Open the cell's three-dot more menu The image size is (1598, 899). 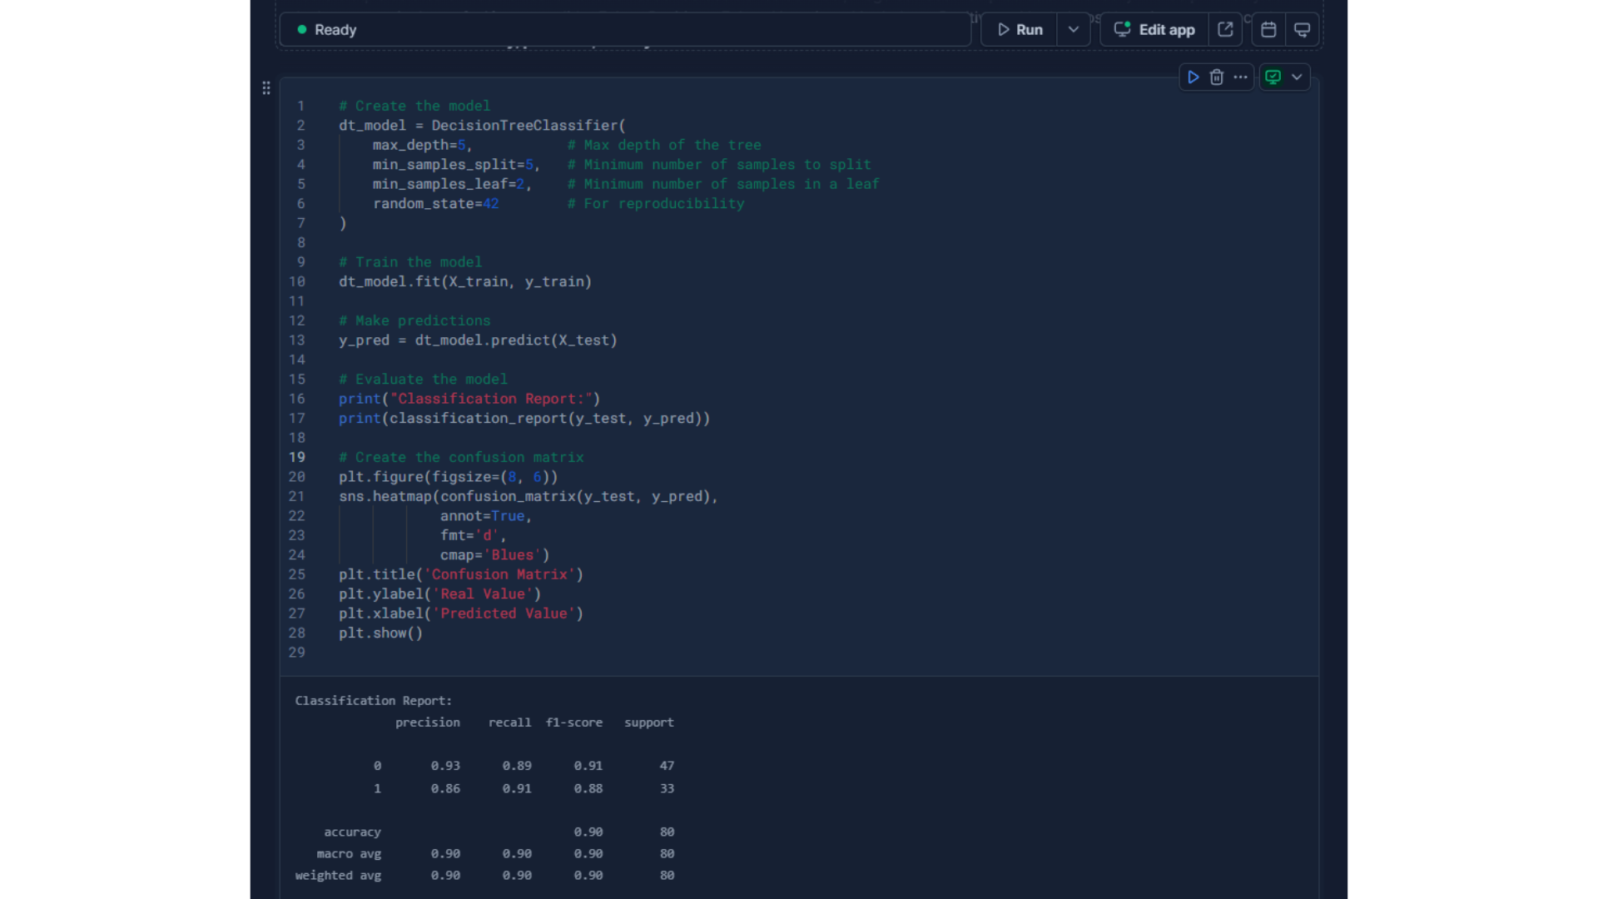click(x=1240, y=77)
